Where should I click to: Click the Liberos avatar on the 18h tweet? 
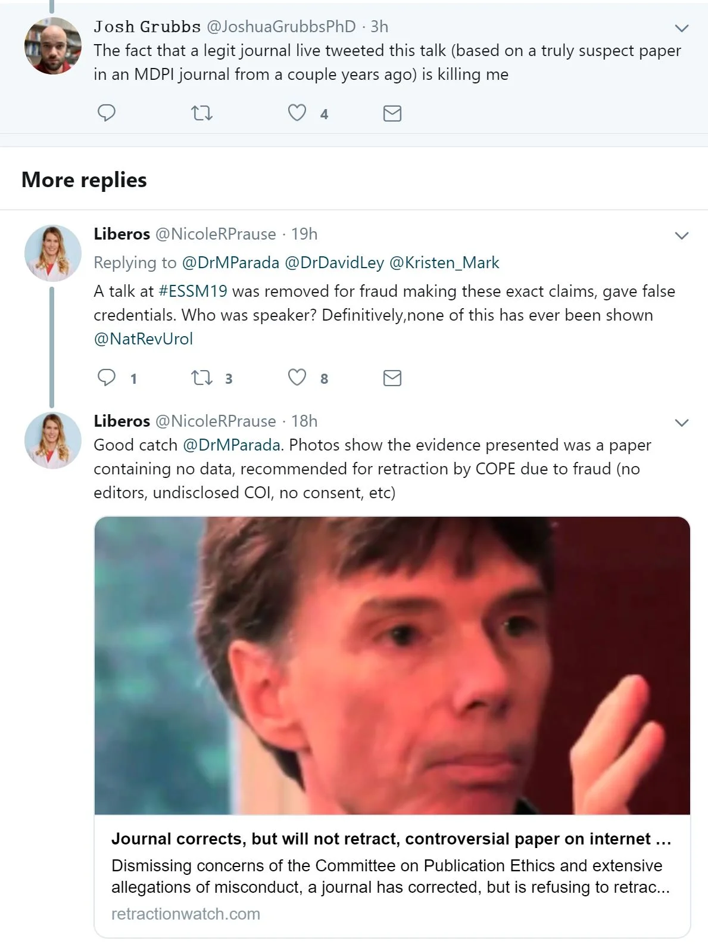coord(52,440)
